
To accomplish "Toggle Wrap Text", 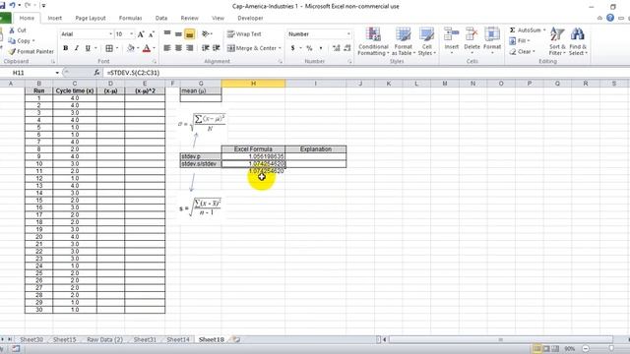I will [x=244, y=34].
